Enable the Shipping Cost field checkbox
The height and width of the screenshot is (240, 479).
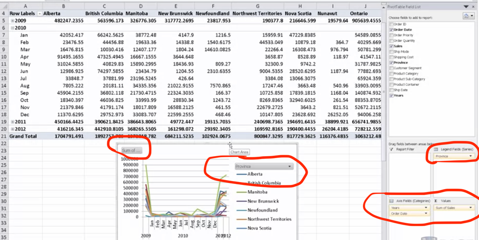click(392, 57)
